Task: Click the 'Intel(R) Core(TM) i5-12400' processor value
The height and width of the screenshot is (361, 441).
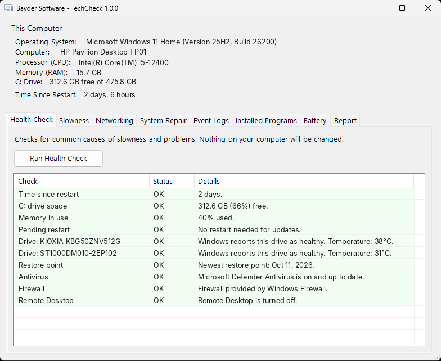Action: (x=124, y=62)
